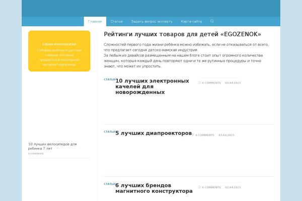Image resolution: width=302 pixels, height=201 pixels.
Task: Click date 02.04.2023 of магнитного конструктора article
Action: (x=233, y=187)
